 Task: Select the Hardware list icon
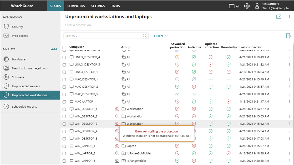click(6, 59)
